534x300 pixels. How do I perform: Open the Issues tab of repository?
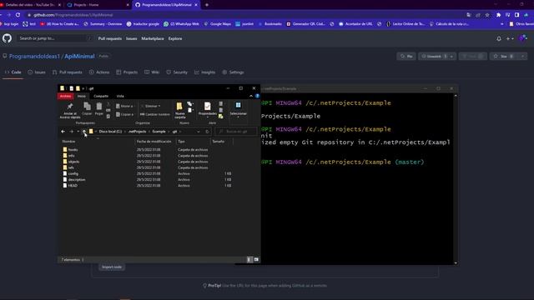point(37,72)
